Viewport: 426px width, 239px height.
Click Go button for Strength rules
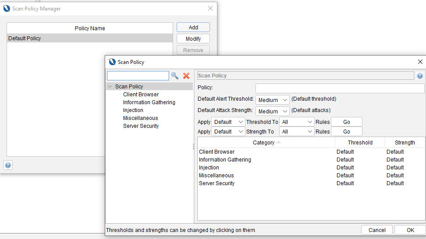pyautogui.click(x=346, y=132)
